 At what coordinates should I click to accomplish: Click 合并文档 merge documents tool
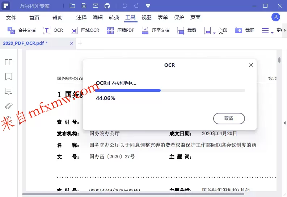(x=21, y=30)
